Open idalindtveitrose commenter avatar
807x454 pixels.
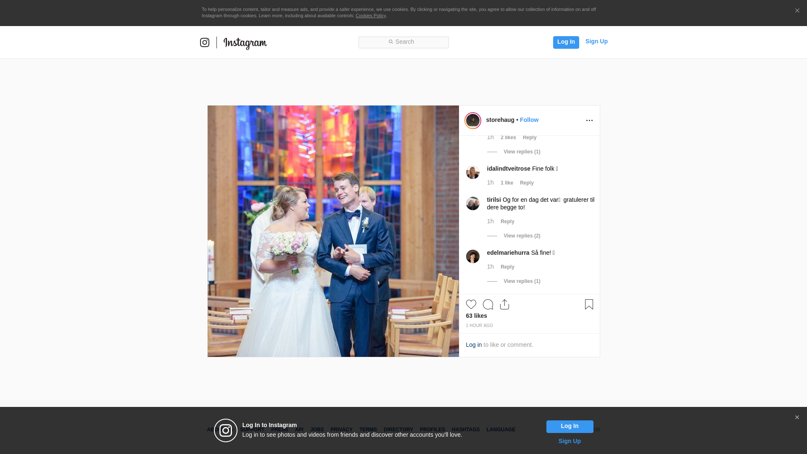click(473, 172)
